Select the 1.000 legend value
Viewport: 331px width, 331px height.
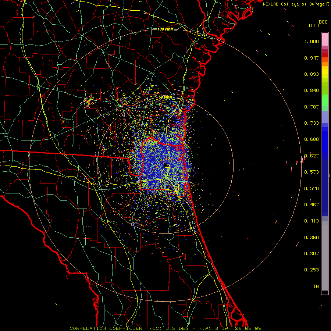coord(312,41)
